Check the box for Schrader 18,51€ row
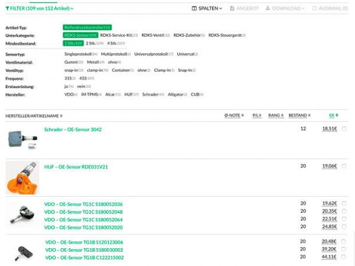Image resolution: width=355 pixels, height=266 pixels. coord(344,129)
